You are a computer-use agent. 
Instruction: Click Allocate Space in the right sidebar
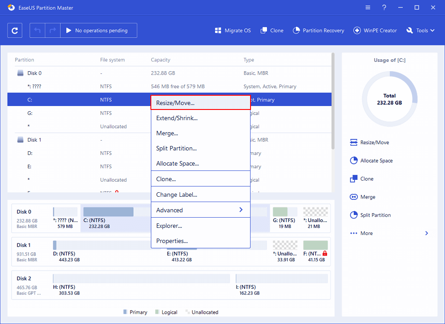coord(371,161)
